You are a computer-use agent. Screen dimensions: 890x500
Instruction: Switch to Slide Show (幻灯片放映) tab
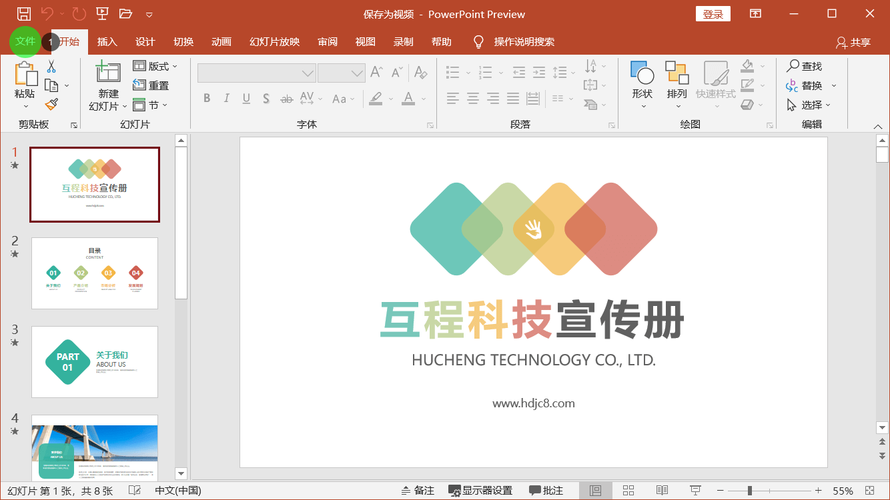click(274, 42)
